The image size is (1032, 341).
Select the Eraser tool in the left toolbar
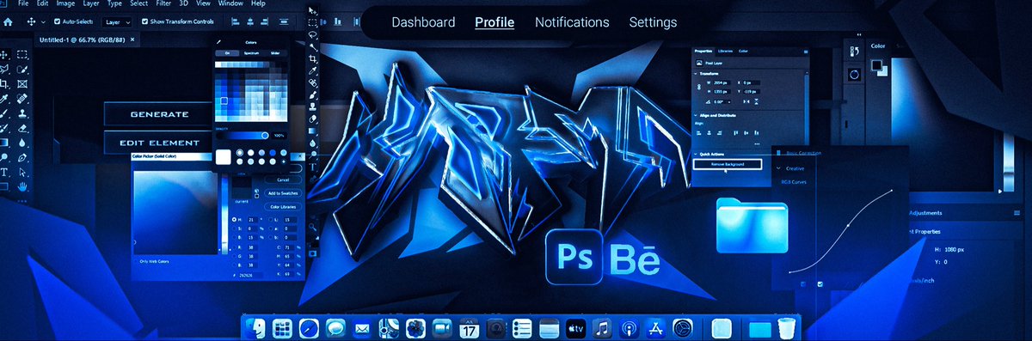pos(22,129)
